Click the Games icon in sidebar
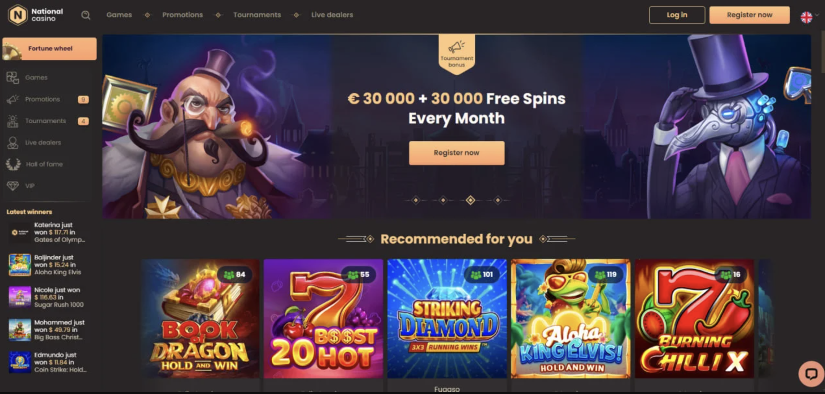Image resolution: width=825 pixels, height=394 pixels. (x=13, y=78)
